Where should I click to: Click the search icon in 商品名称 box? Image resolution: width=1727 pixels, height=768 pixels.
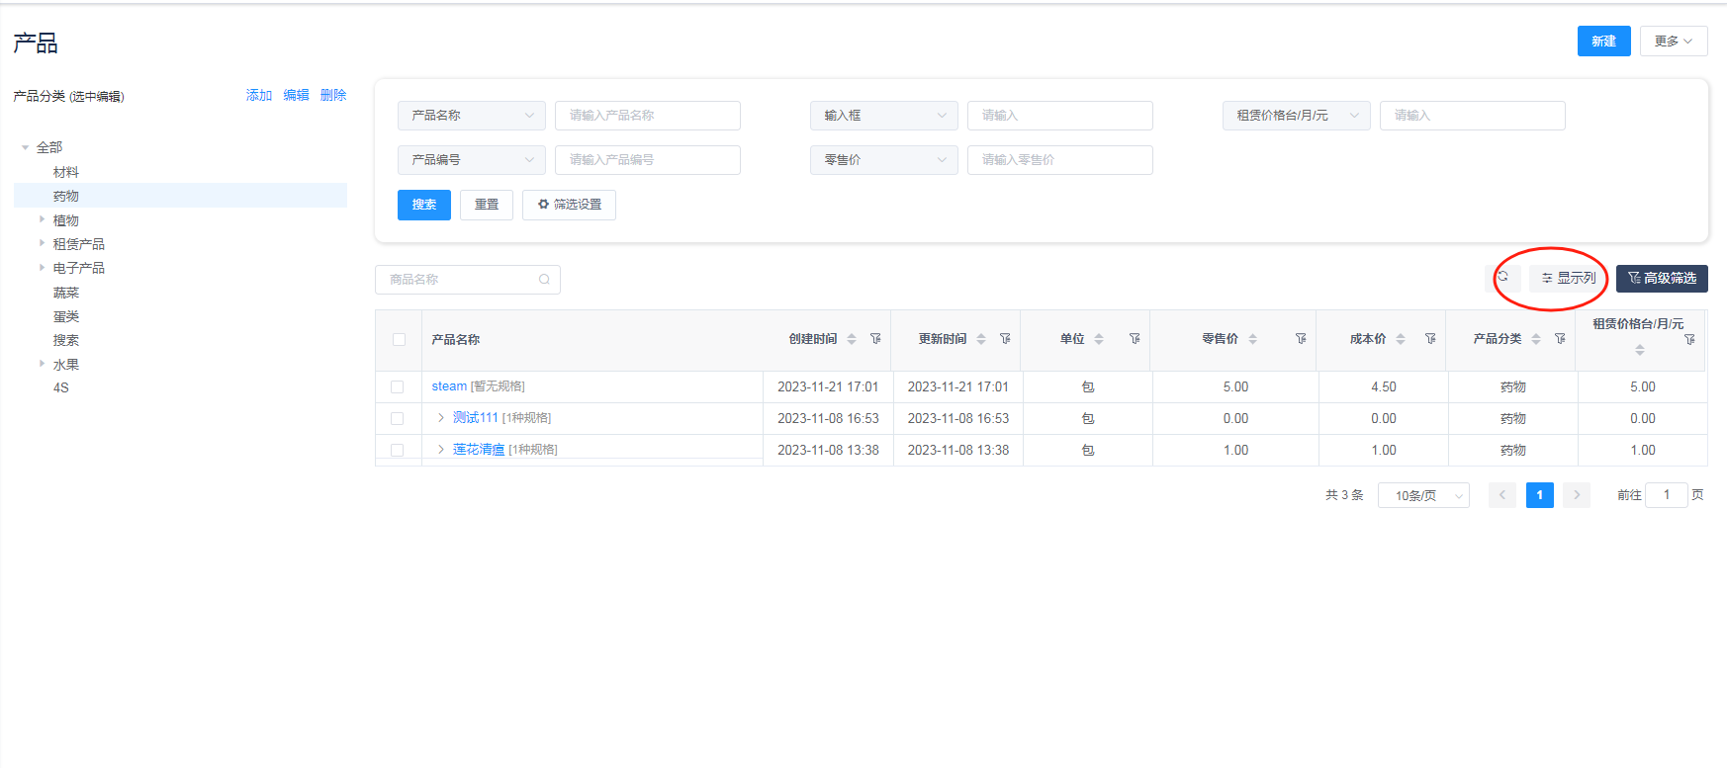point(544,280)
